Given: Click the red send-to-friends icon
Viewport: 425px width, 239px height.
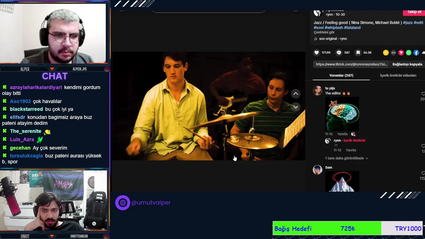Looking at the screenshot, I should coord(401,52).
